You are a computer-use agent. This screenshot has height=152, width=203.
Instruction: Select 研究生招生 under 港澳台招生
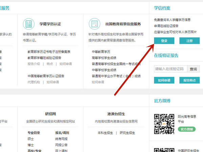128,133
